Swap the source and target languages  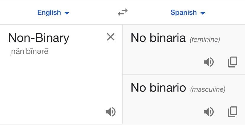(x=122, y=12)
